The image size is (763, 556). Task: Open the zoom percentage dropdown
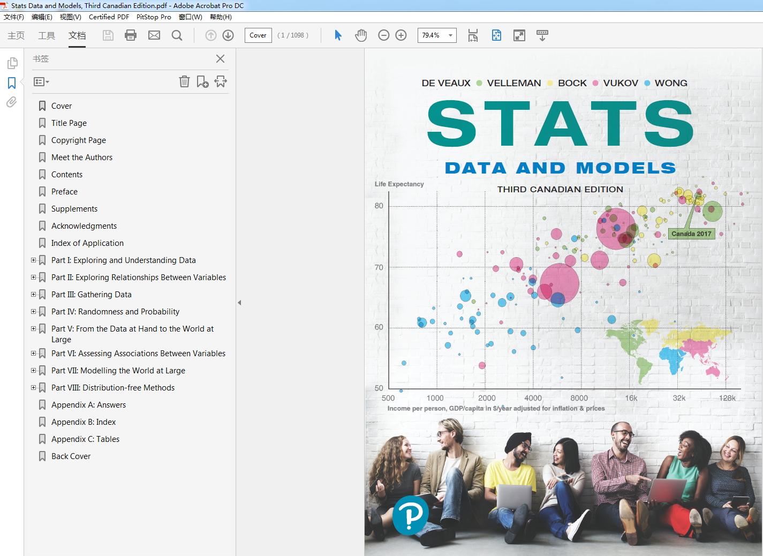(x=450, y=35)
